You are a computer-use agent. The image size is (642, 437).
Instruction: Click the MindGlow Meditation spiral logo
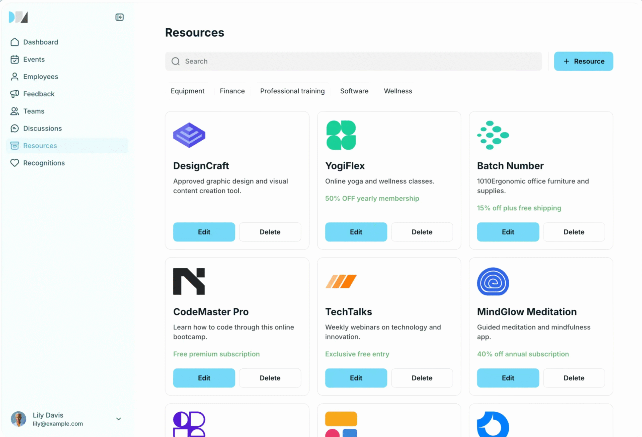click(x=493, y=281)
